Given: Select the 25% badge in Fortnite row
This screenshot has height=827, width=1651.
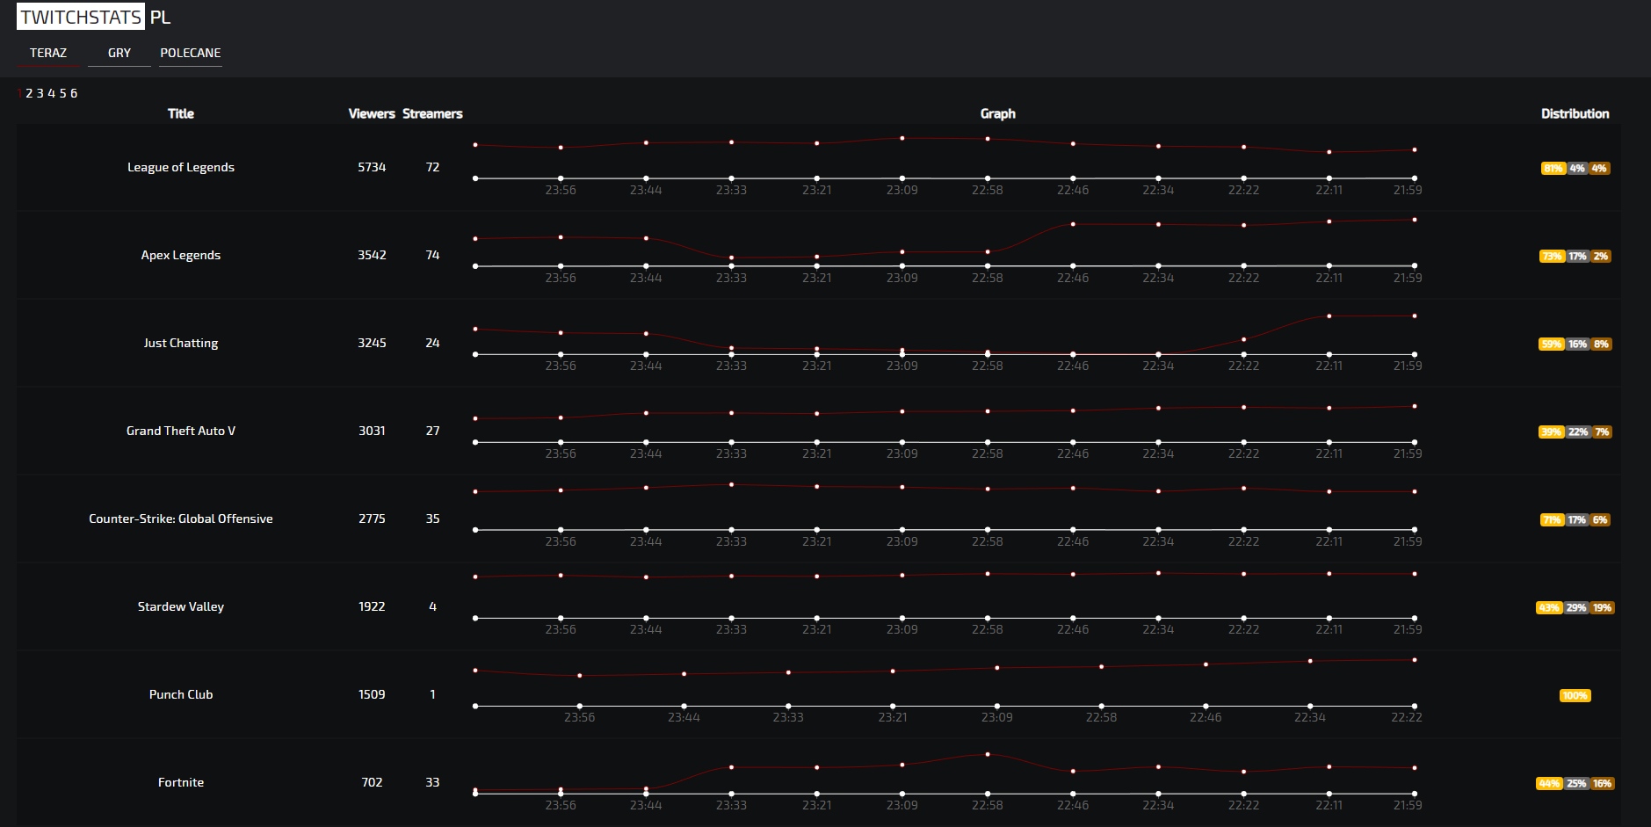Looking at the screenshot, I should tap(1576, 784).
